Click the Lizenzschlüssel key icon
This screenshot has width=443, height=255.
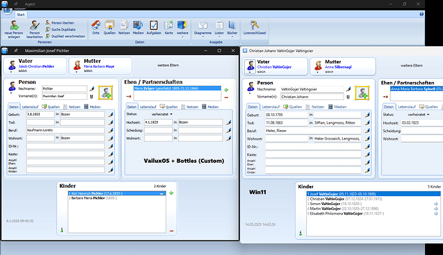tap(254, 25)
